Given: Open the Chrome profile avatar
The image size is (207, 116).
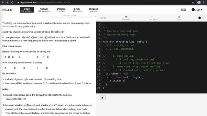Looking at the screenshot, I should pyautogui.click(x=199, y=2).
